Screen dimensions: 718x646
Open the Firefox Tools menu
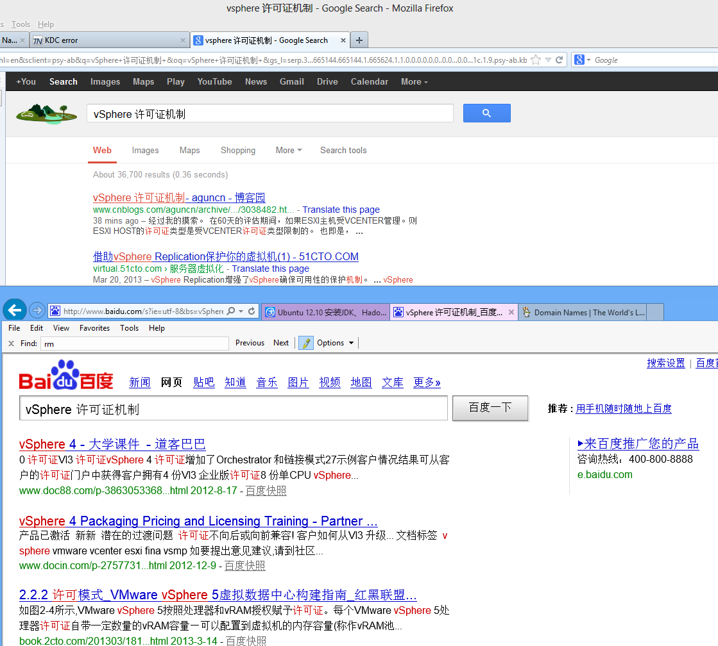click(x=21, y=24)
